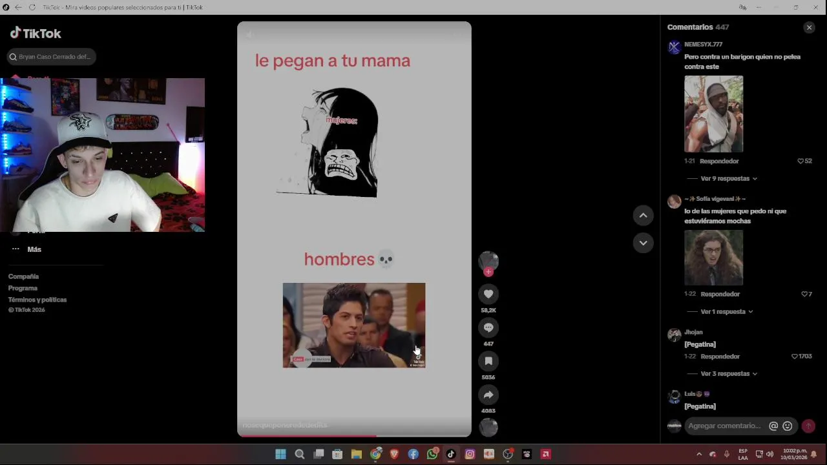
Task: Like the video with the heart icon
Action: click(x=488, y=294)
